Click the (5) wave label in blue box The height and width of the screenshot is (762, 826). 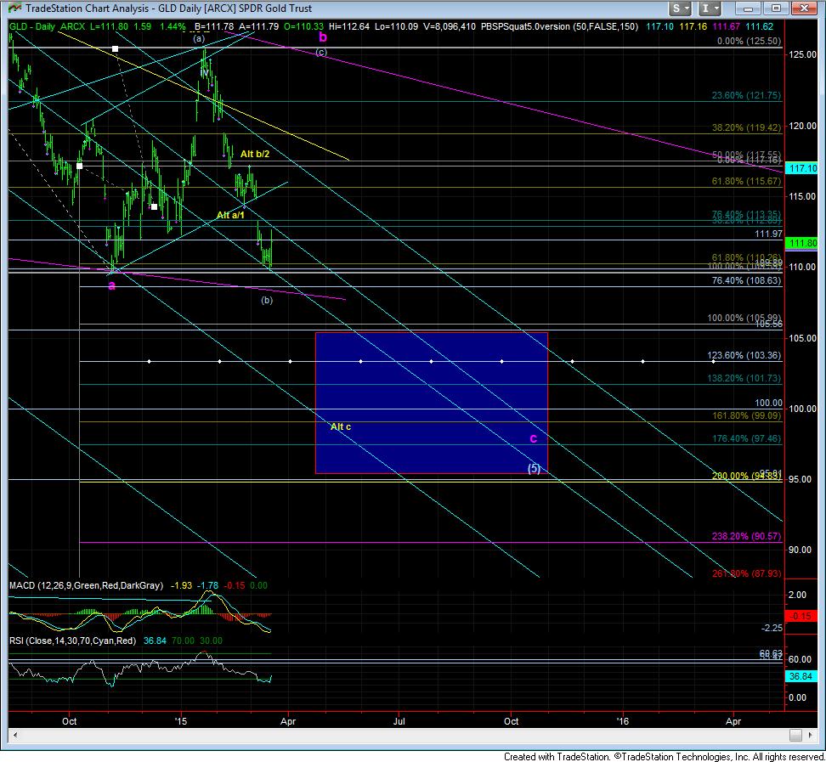tap(534, 468)
